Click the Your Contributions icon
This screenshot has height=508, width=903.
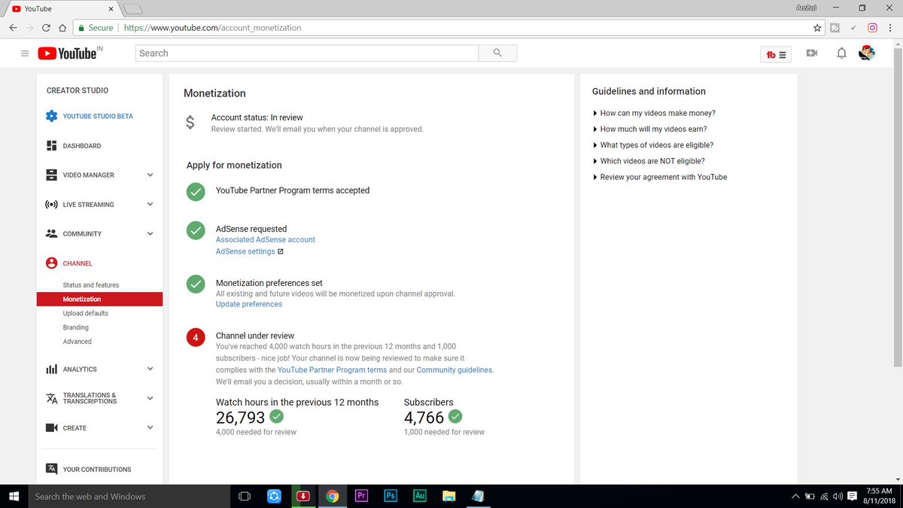[51, 469]
